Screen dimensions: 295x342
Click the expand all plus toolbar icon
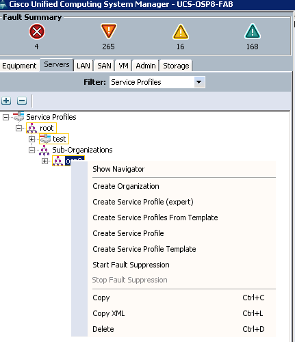(x=6, y=101)
